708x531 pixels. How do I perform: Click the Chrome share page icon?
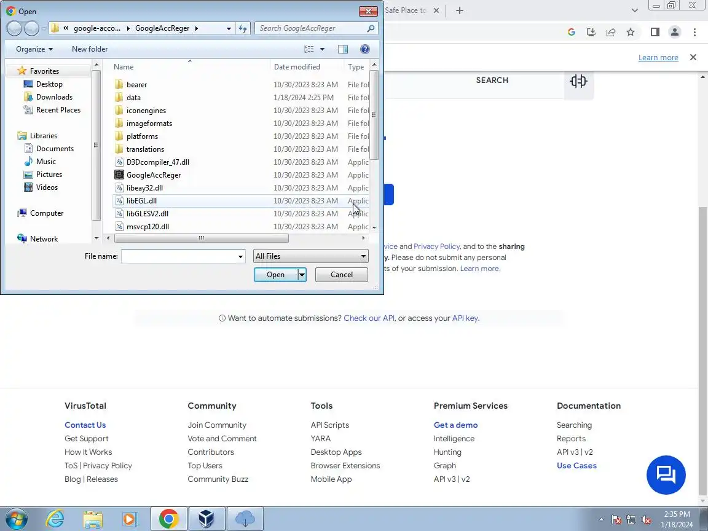611,32
